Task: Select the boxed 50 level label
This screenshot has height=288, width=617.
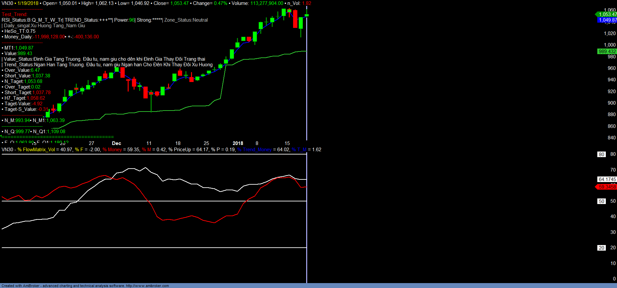Action: tap(601, 201)
